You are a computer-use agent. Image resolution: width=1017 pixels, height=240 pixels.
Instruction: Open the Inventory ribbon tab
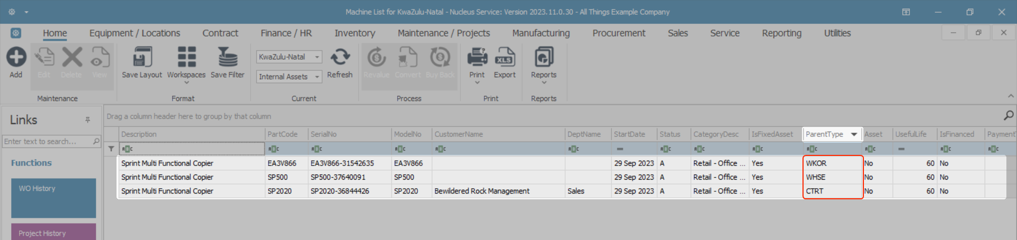pos(354,33)
